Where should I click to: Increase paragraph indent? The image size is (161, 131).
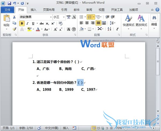113,17
